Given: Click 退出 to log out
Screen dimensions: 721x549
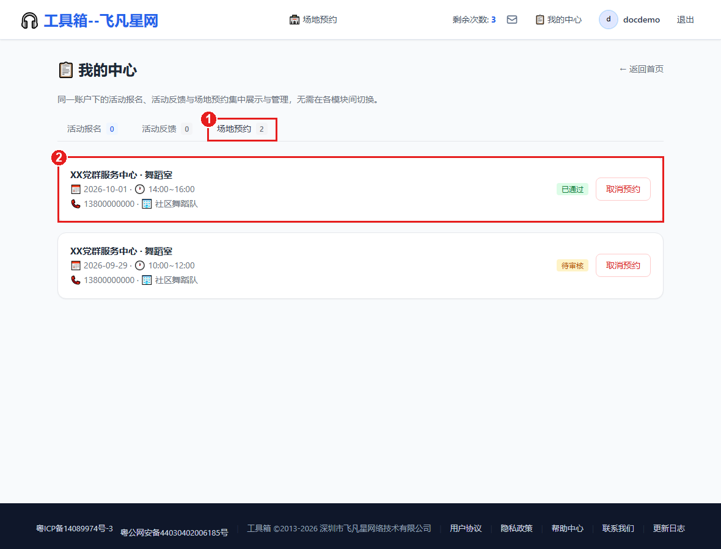Looking at the screenshot, I should (x=685, y=20).
